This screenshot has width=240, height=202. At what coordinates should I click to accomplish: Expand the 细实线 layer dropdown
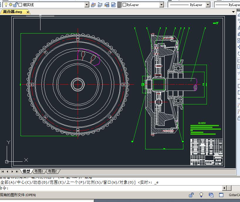tap(87, 5)
